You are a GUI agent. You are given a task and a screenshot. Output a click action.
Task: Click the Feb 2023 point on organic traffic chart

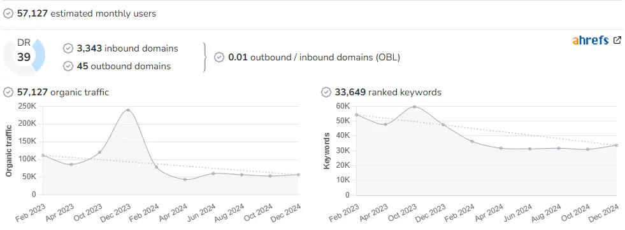[43, 155]
